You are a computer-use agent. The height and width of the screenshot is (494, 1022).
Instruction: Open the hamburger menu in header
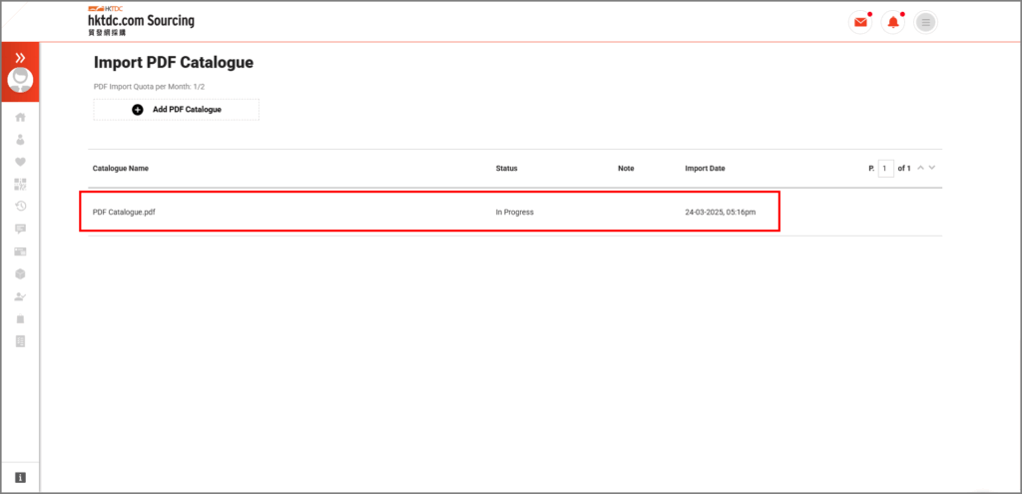pyautogui.click(x=926, y=22)
